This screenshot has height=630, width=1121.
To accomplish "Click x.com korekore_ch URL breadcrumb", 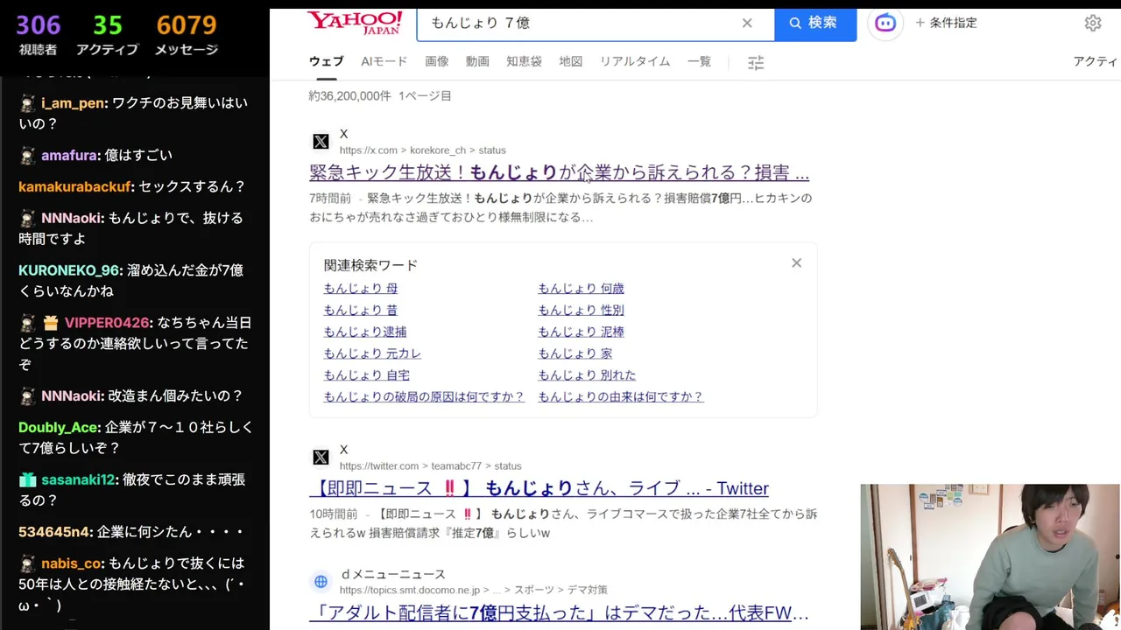I will click(x=422, y=150).
